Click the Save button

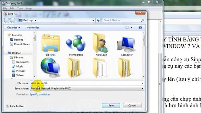tap(111, 105)
